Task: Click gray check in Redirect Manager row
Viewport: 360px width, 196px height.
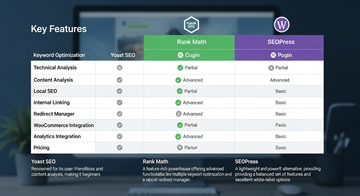Action: pos(119,114)
